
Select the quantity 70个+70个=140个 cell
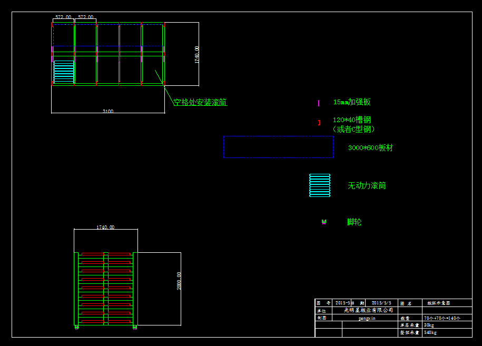(x=442, y=318)
